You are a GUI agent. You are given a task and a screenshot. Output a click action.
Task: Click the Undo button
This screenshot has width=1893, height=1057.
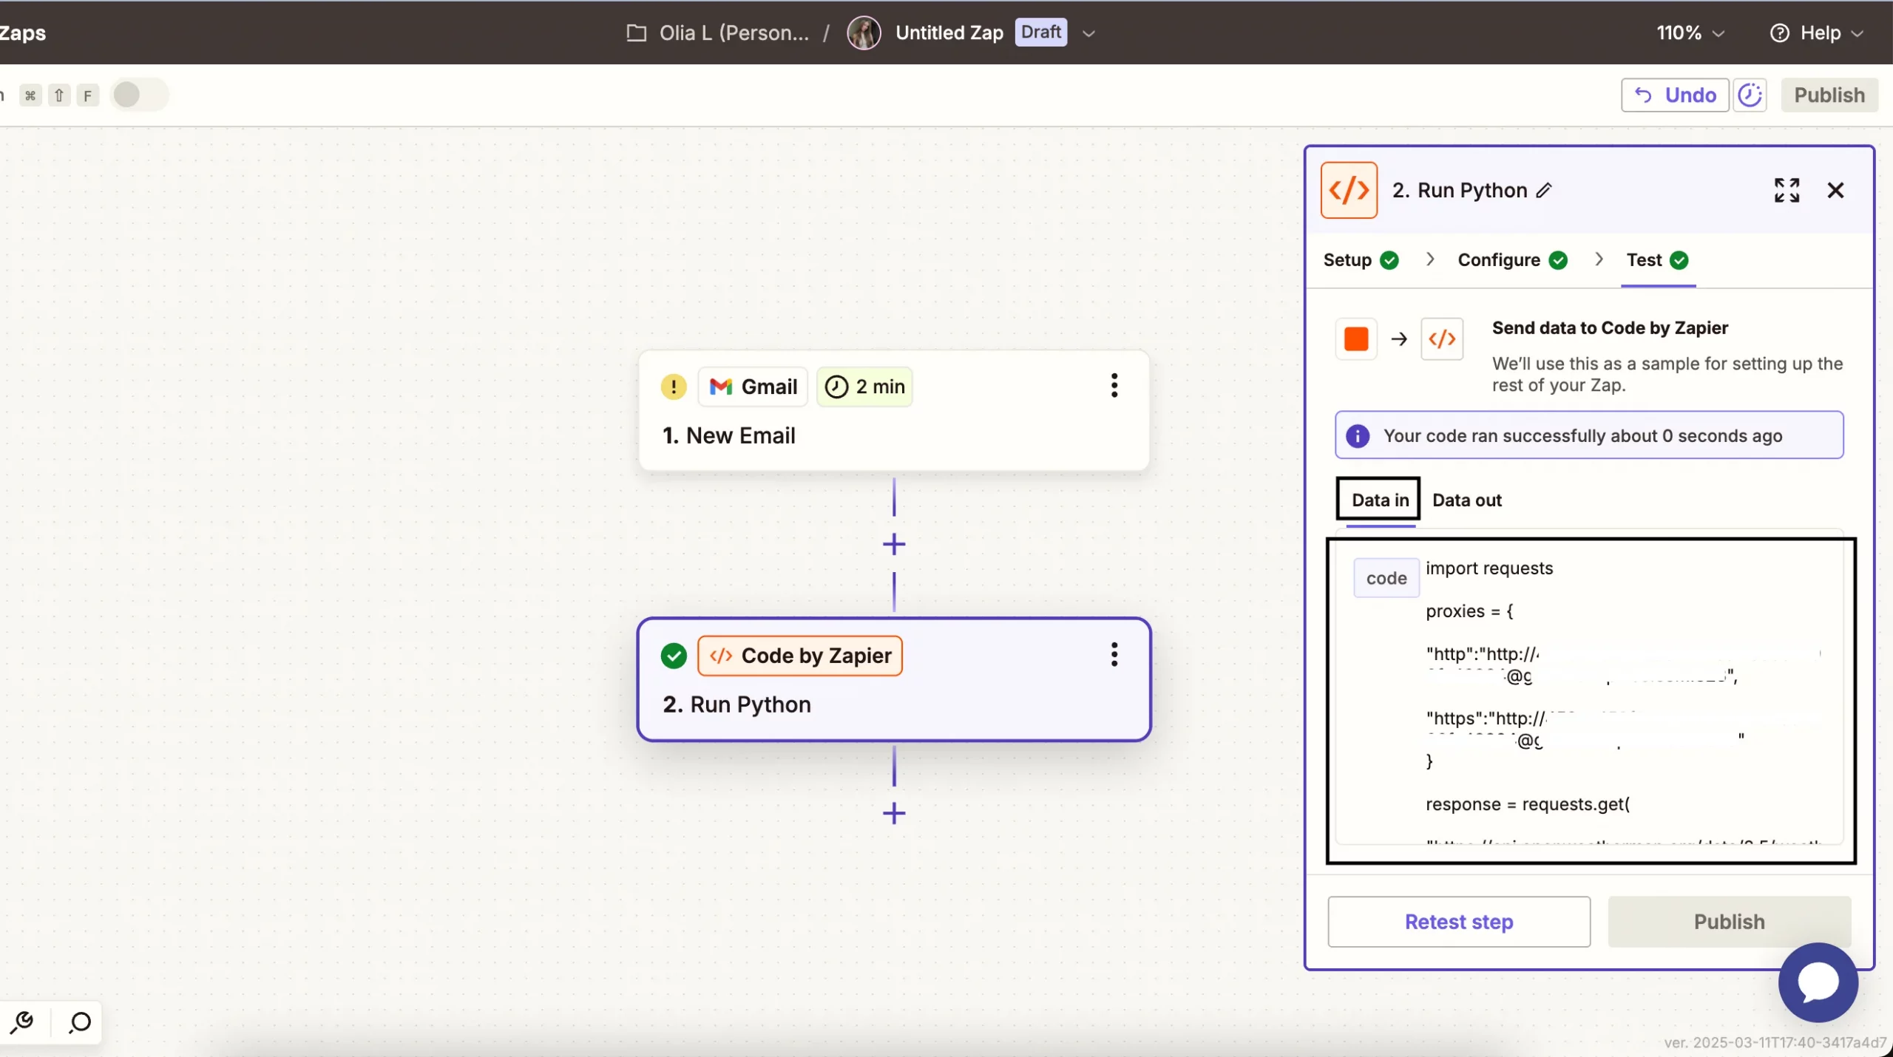[x=1675, y=95]
